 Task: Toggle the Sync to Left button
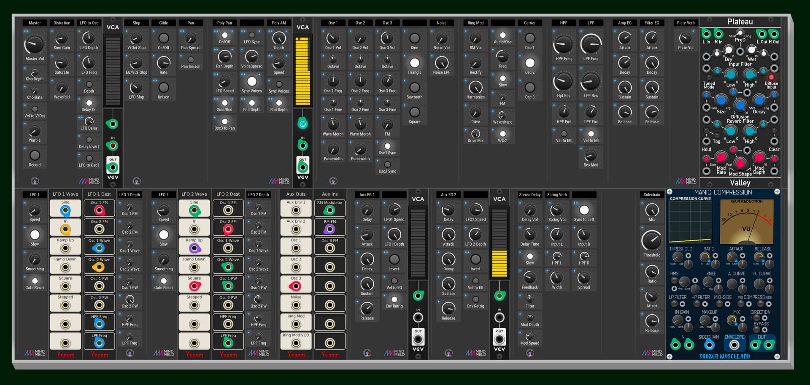584,210
